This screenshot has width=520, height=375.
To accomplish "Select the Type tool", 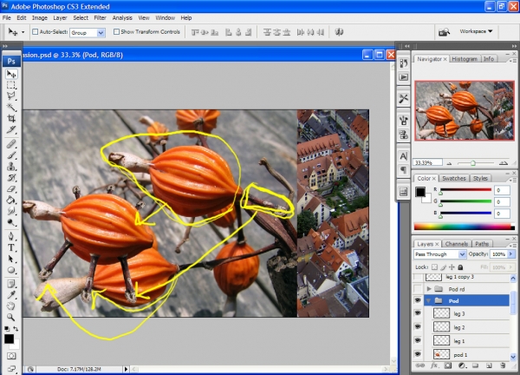I will (x=11, y=247).
